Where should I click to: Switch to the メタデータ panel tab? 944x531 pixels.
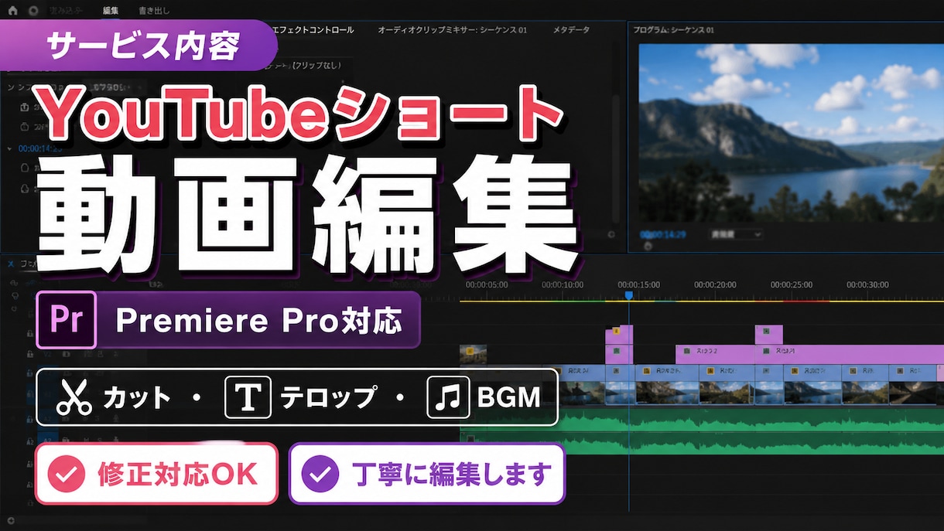(571, 30)
